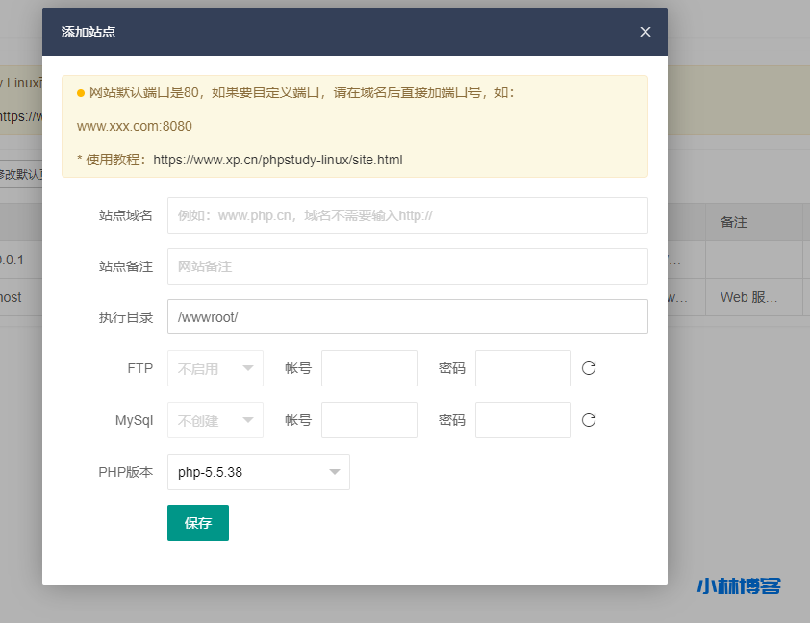Click the 小林博客 link at bottom right
This screenshot has width=810, height=623.
737,586
